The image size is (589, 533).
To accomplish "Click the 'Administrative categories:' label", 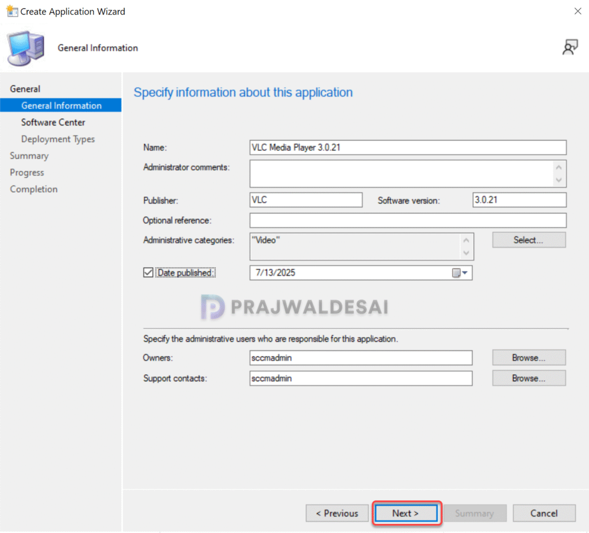I will pos(189,240).
